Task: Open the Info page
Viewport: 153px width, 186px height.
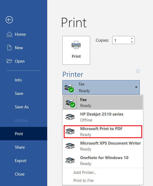Action: click(x=23, y=80)
